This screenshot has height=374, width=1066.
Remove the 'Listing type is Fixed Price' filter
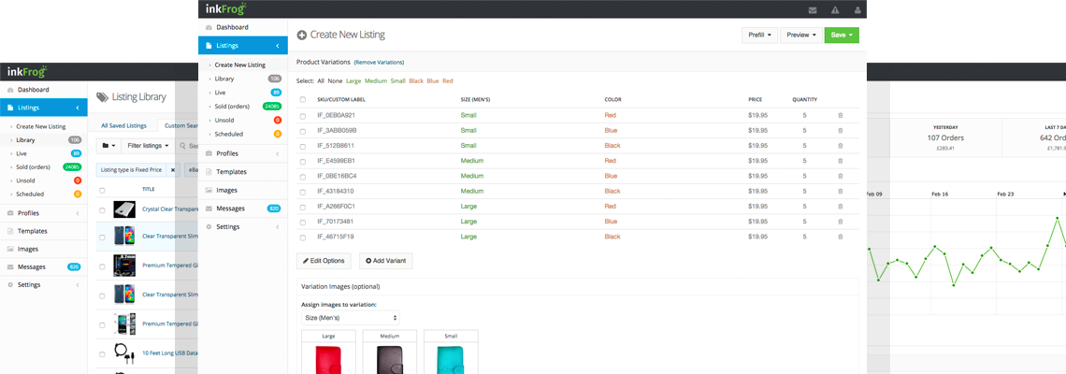tap(173, 170)
